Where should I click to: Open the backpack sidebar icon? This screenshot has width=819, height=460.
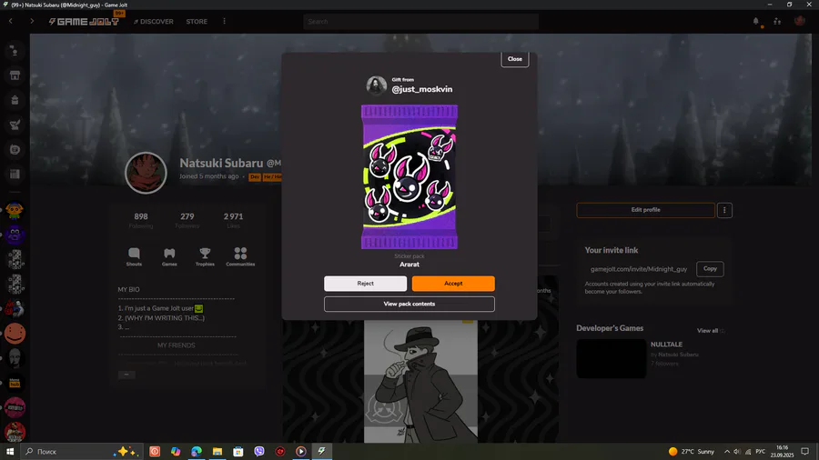15,100
